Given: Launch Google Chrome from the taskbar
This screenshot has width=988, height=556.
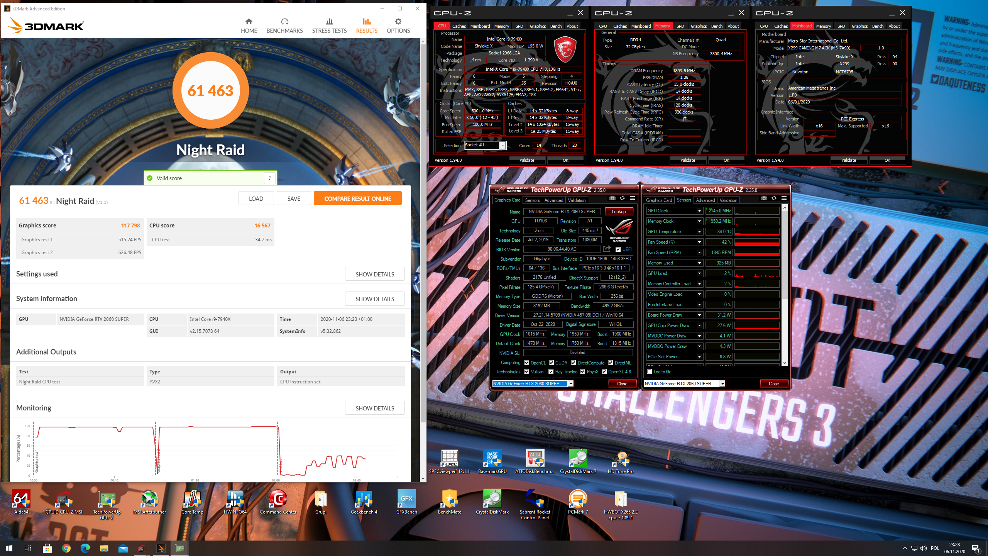Looking at the screenshot, I should point(66,548).
